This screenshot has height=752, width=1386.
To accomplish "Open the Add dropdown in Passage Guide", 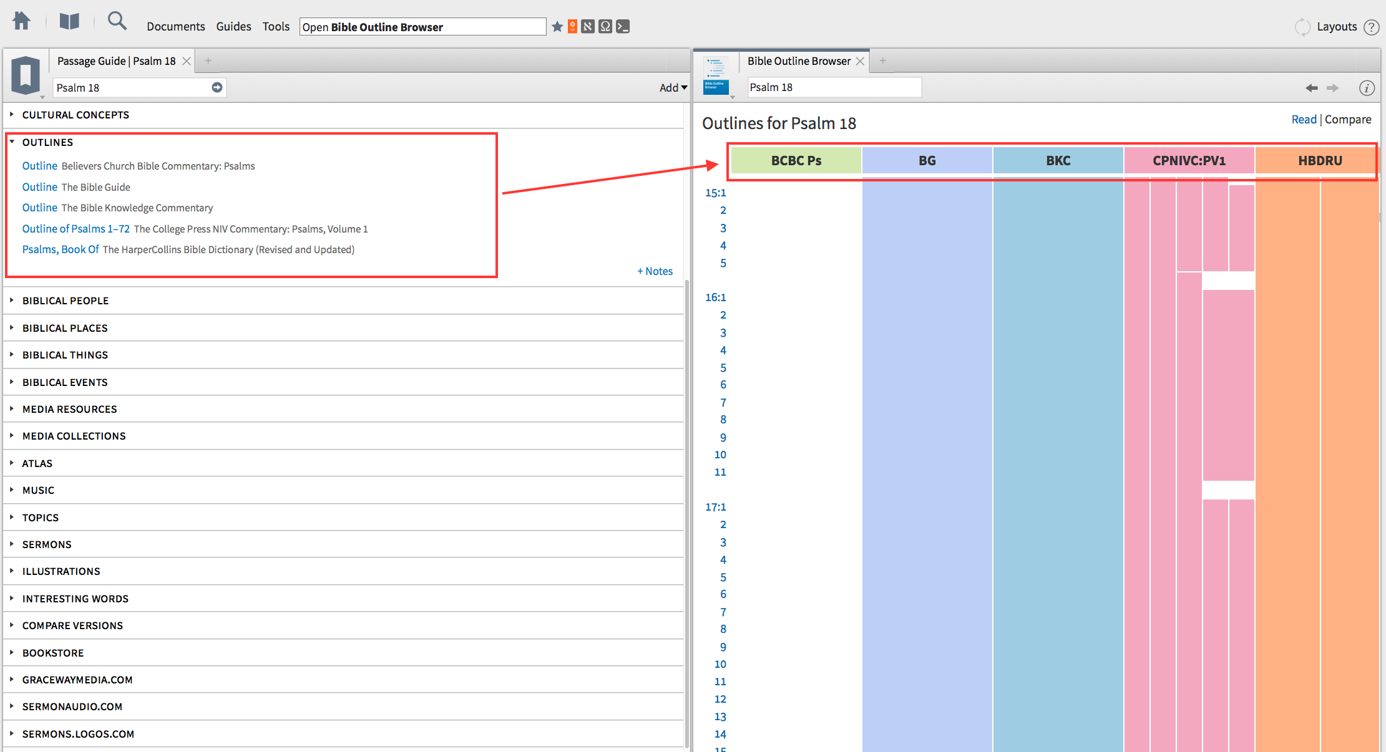I will pyautogui.click(x=673, y=88).
